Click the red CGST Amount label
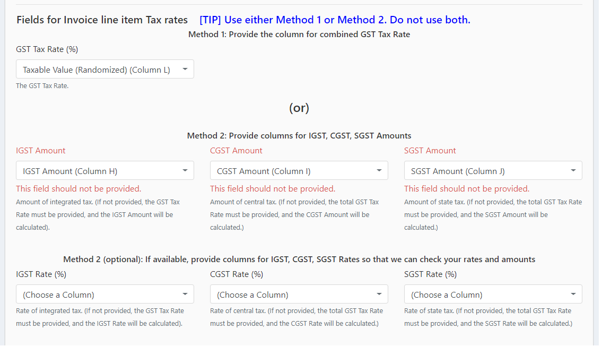This screenshot has width=602, height=355. point(236,151)
